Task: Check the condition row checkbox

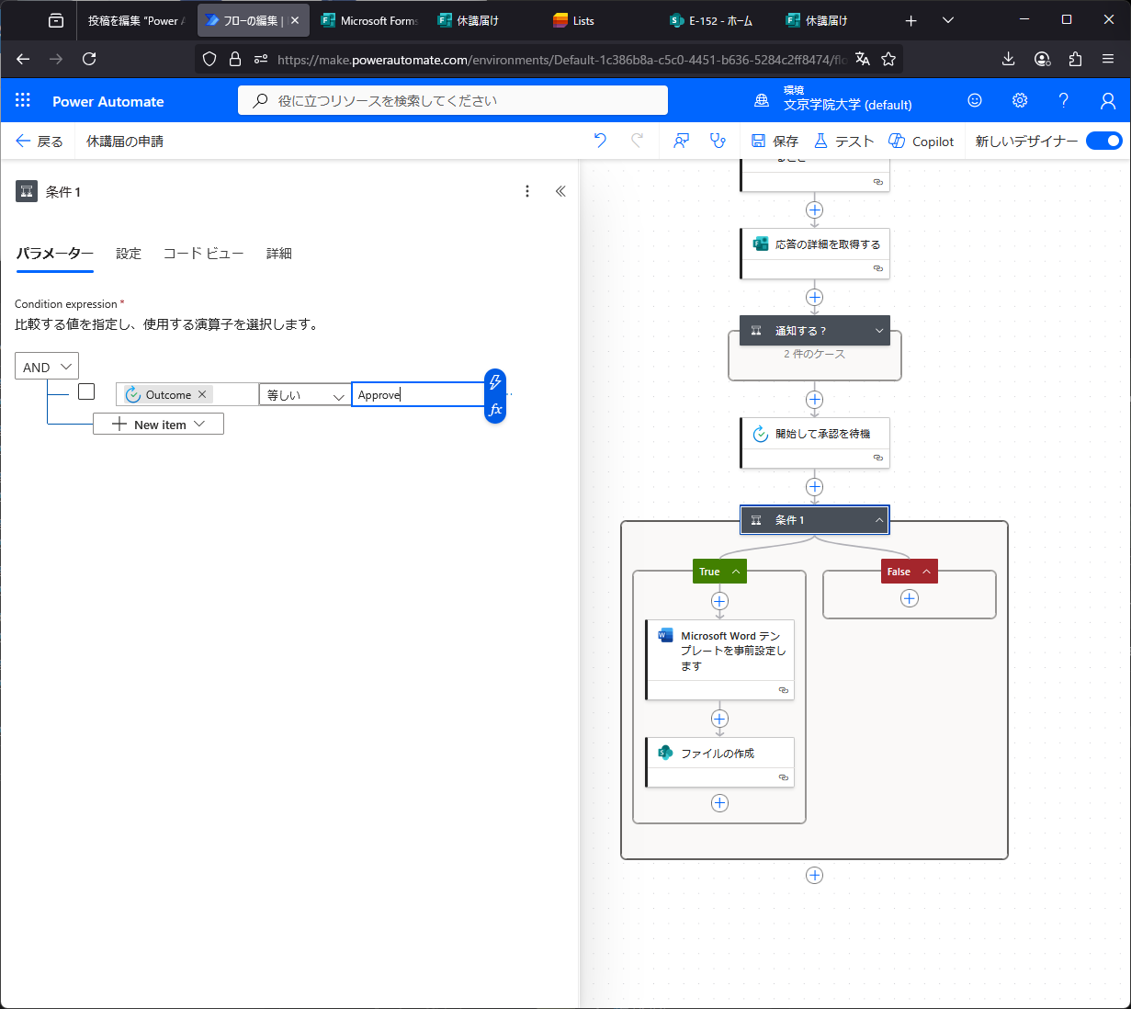Action: (x=86, y=392)
